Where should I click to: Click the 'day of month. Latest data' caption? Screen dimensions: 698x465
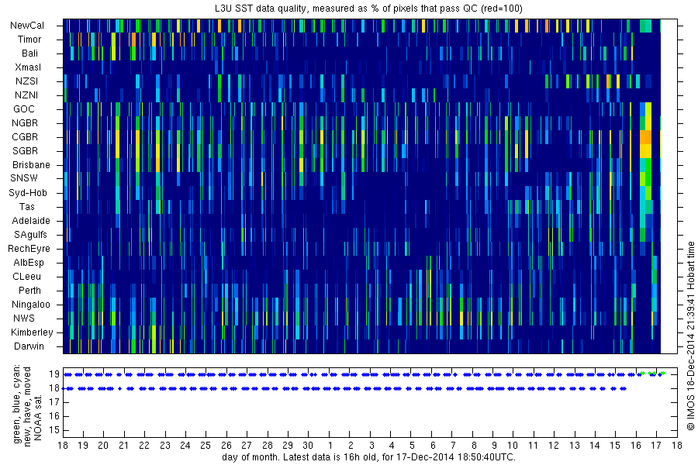pyautogui.click(x=368, y=457)
